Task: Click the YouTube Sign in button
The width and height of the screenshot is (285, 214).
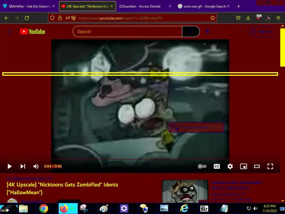Action: tap(261, 32)
